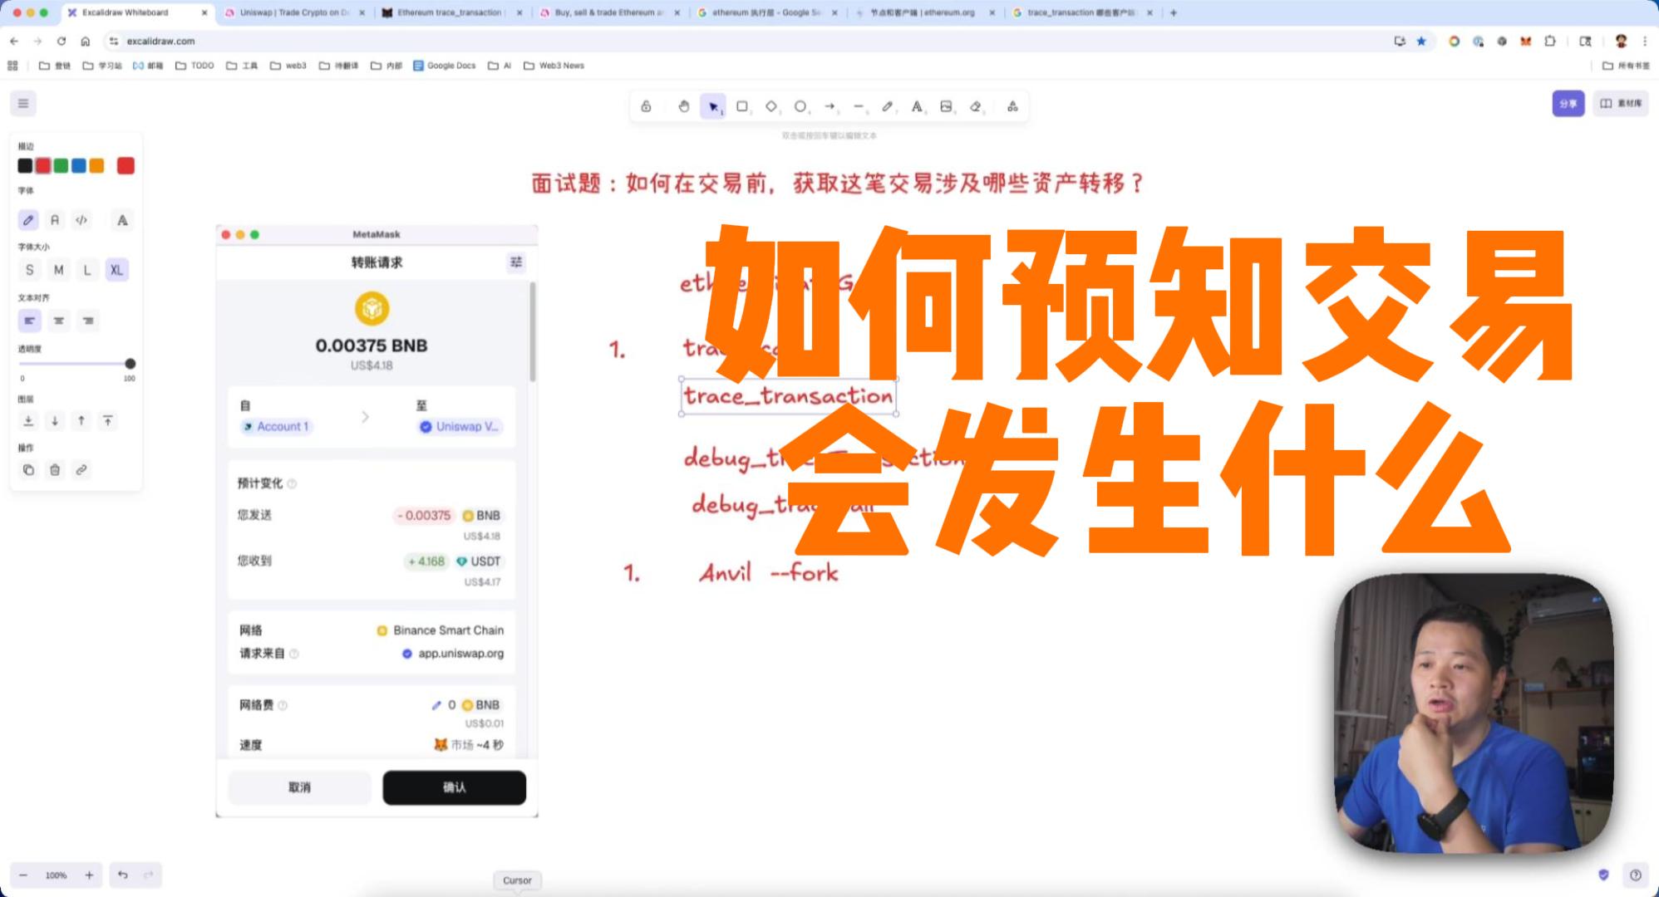1659x897 pixels.
Task: Pick the green stroke color swatch
Action: [61, 166]
